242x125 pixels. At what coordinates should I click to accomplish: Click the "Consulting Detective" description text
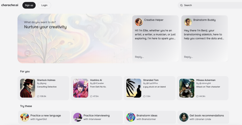click(x=47, y=87)
